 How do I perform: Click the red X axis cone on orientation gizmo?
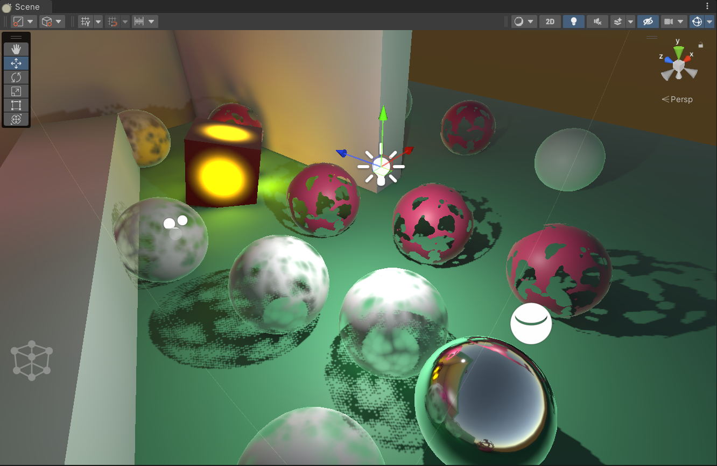tap(688, 58)
